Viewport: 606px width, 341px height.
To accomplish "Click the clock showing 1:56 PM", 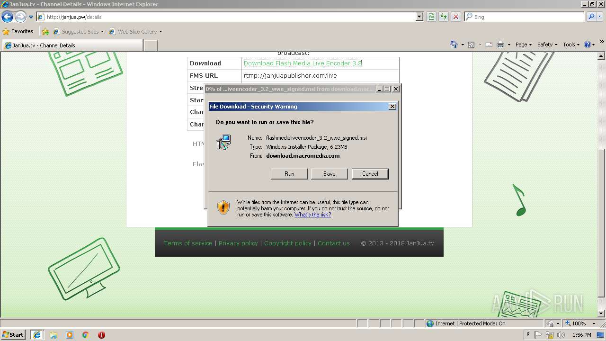I will point(581,335).
